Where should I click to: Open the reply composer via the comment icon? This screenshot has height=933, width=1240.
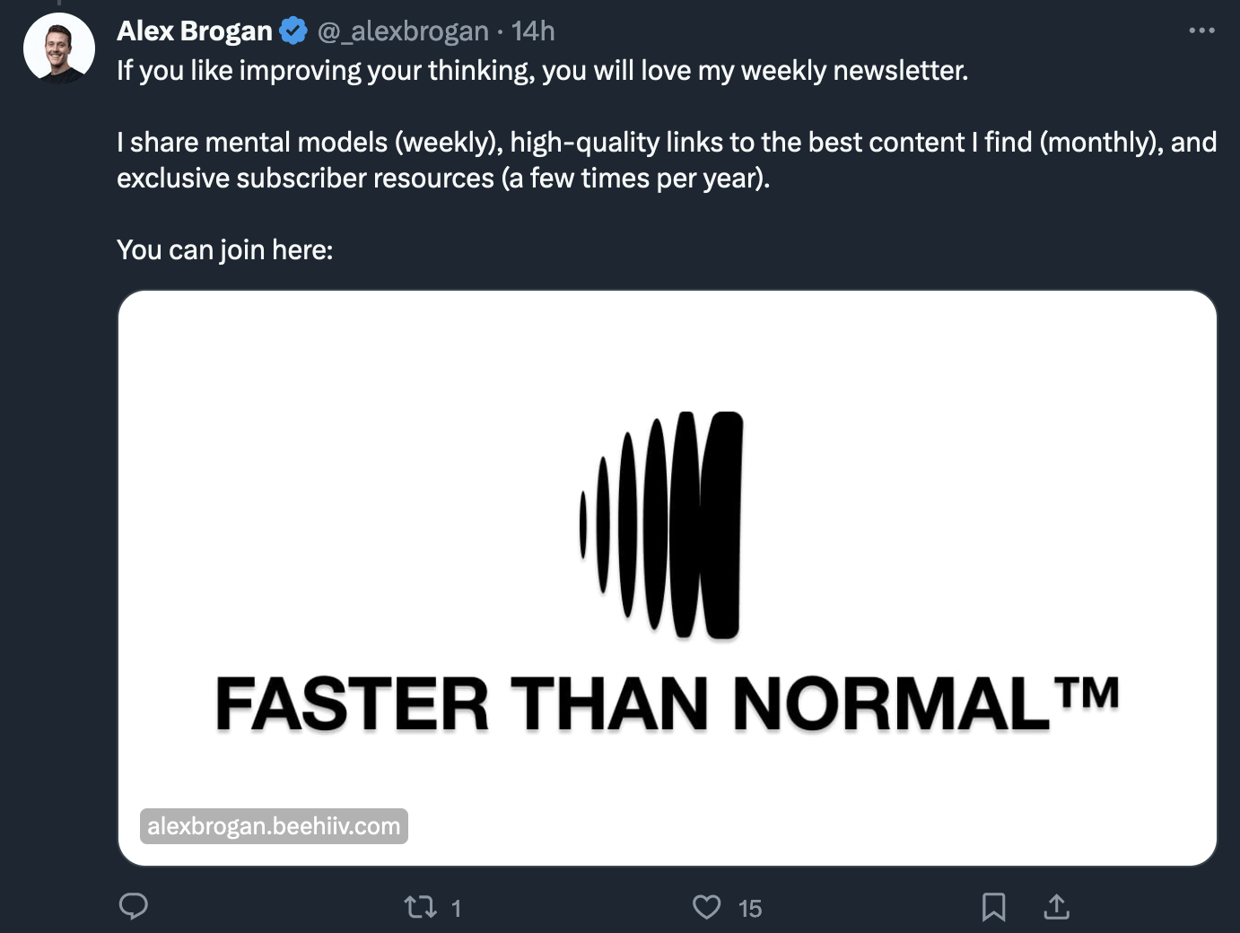pyautogui.click(x=134, y=907)
